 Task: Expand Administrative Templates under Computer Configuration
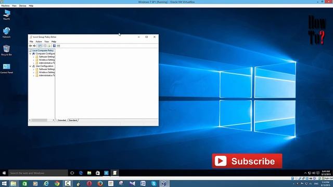[33, 63]
